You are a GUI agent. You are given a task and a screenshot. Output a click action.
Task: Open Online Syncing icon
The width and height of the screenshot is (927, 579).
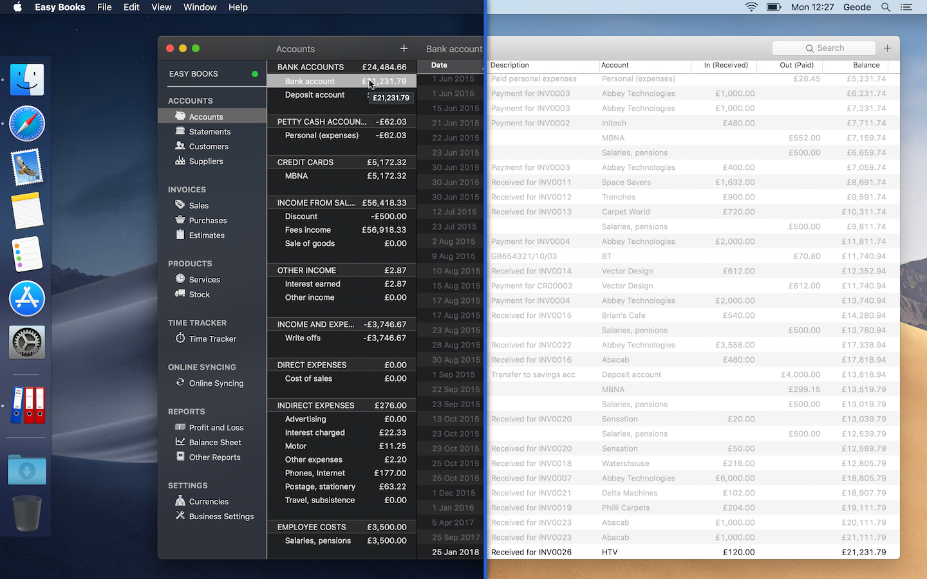[x=180, y=383]
